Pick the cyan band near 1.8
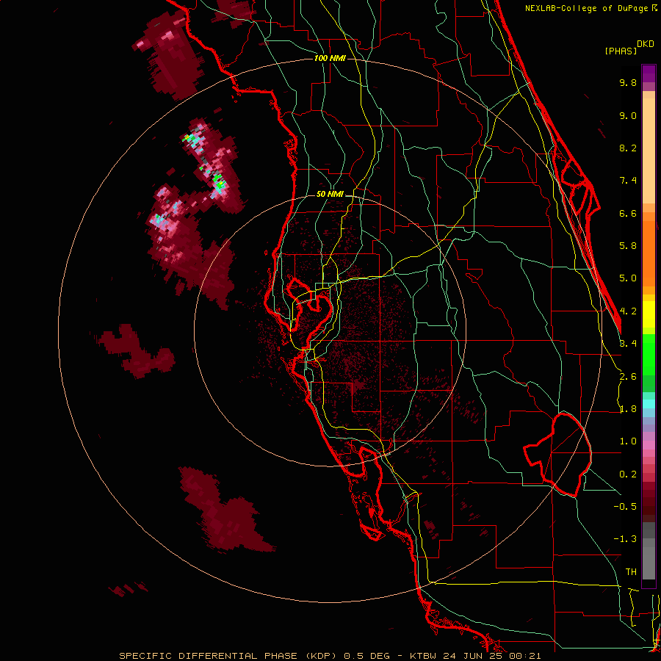This screenshot has width=661, height=661. click(x=649, y=404)
